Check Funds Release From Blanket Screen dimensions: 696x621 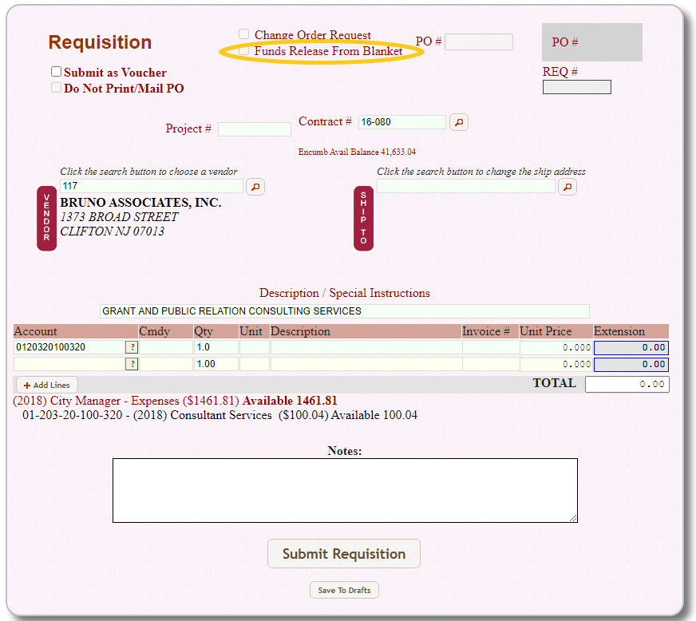pyautogui.click(x=244, y=49)
